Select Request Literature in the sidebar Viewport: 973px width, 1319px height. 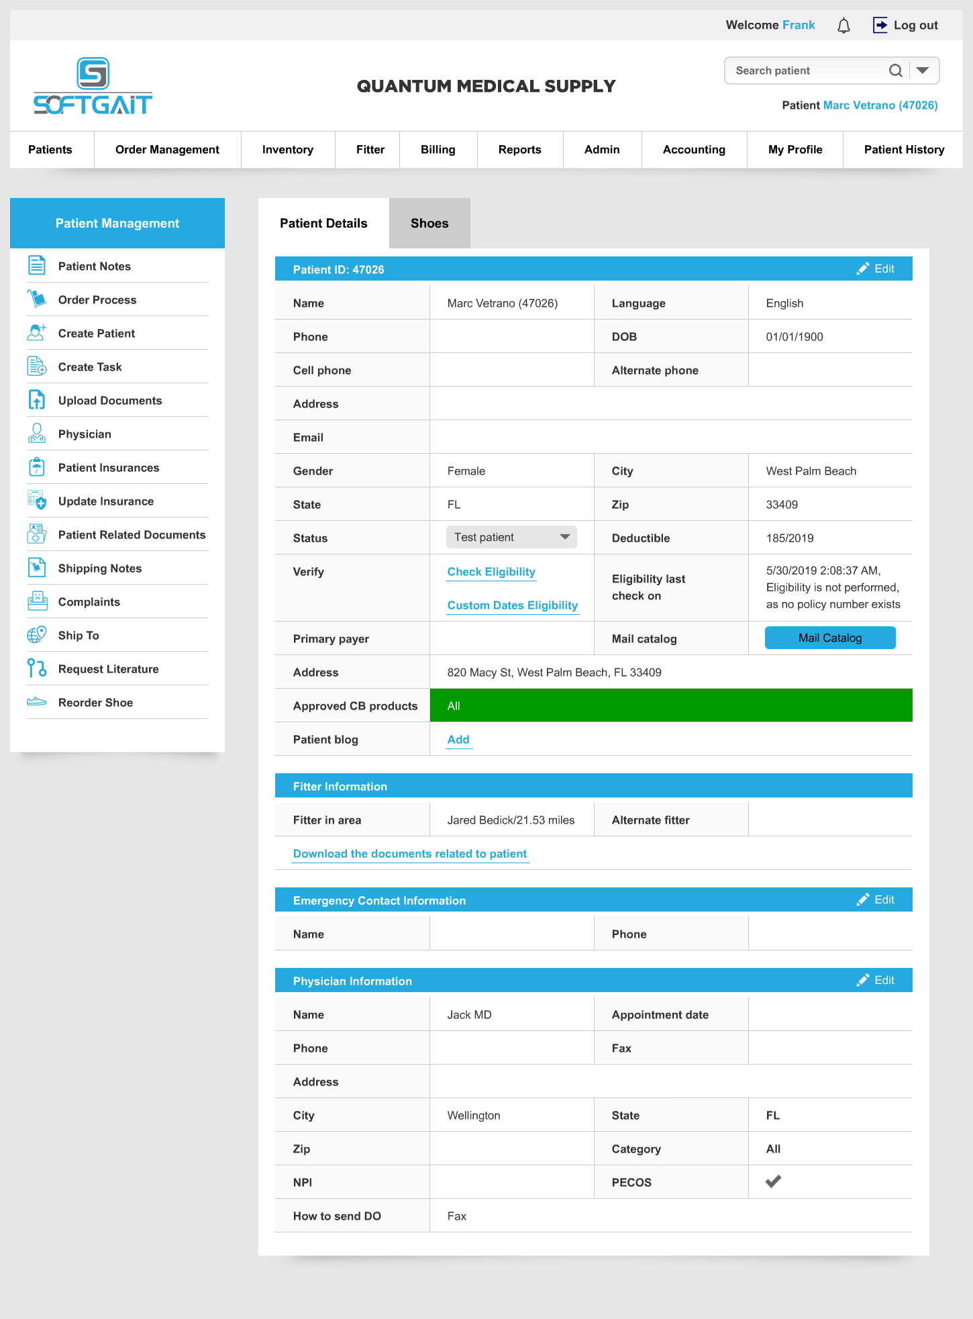pyautogui.click(x=109, y=669)
